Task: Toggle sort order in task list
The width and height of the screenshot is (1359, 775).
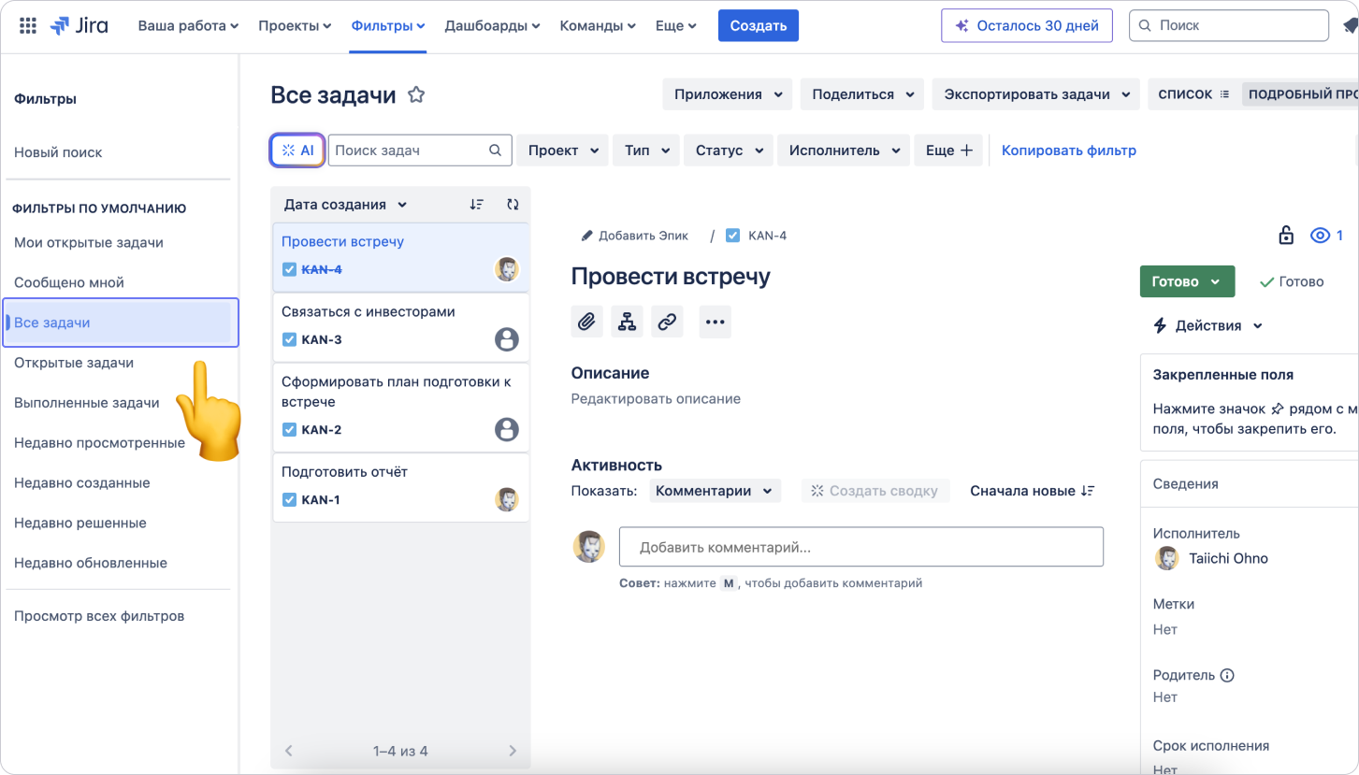Action: (477, 205)
